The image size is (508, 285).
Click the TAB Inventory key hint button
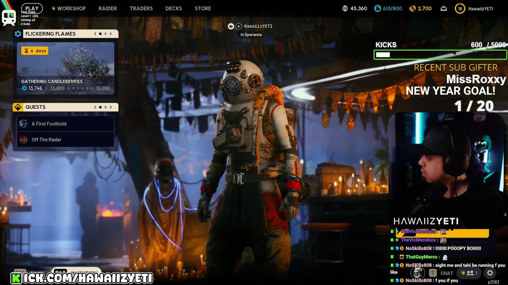pyautogui.click(x=75, y=272)
